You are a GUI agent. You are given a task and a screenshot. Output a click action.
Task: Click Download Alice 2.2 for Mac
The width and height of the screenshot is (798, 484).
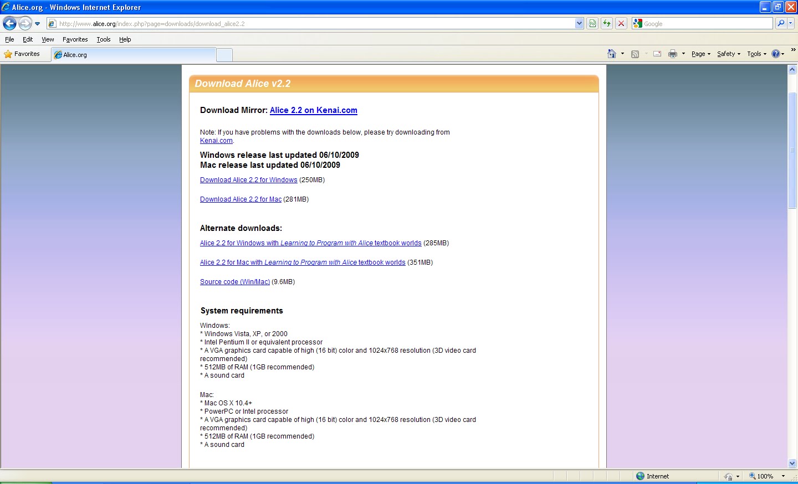pyautogui.click(x=241, y=199)
